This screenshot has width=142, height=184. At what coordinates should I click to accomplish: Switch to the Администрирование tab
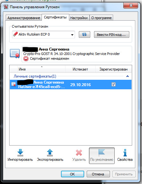coord(24,18)
